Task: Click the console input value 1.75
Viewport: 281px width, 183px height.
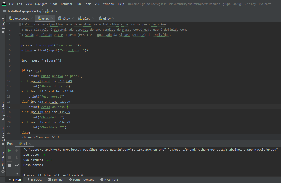Action: [x=48, y=160]
